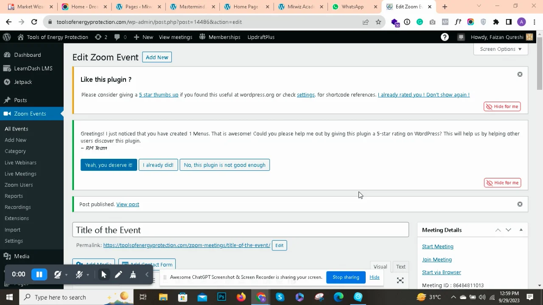This screenshot has height=305, width=543.
Task: Dismiss the Like this plugin notice
Action: [520, 74]
